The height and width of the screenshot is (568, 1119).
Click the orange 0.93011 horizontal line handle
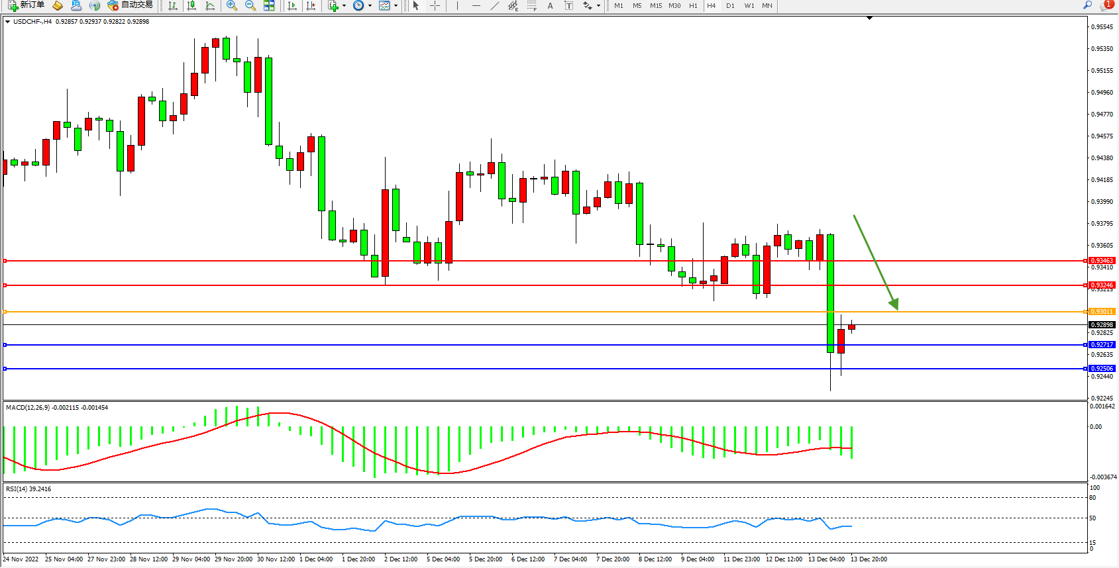click(x=5, y=312)
